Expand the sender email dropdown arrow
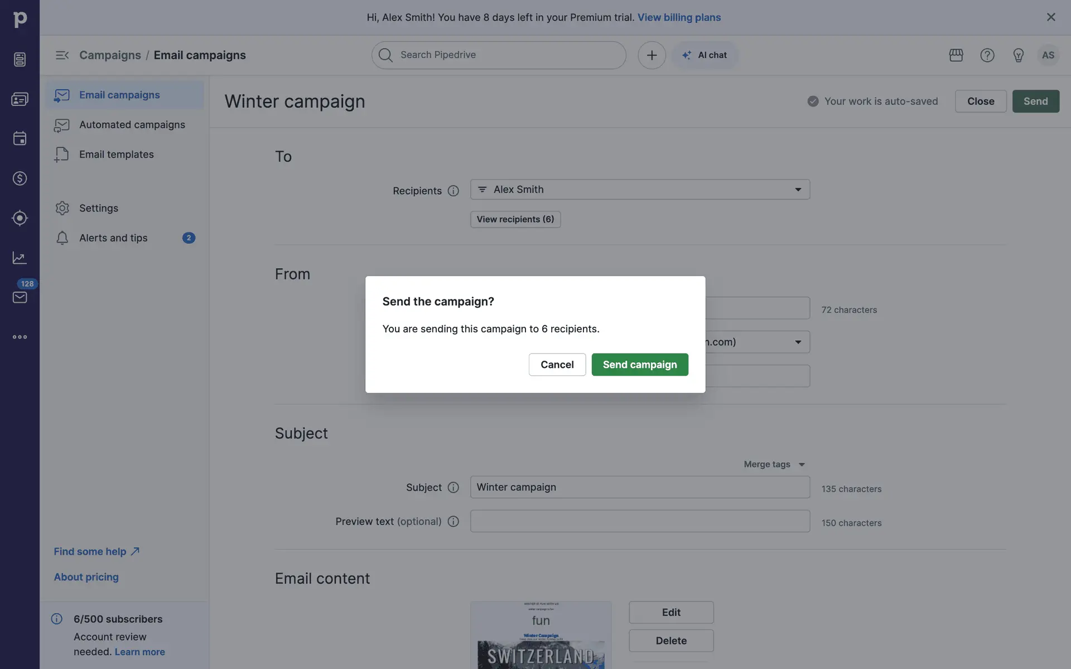 798,342
